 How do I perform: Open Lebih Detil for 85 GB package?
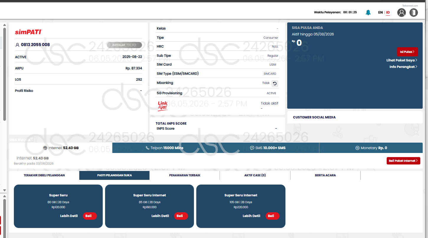(x=160, y=216)
